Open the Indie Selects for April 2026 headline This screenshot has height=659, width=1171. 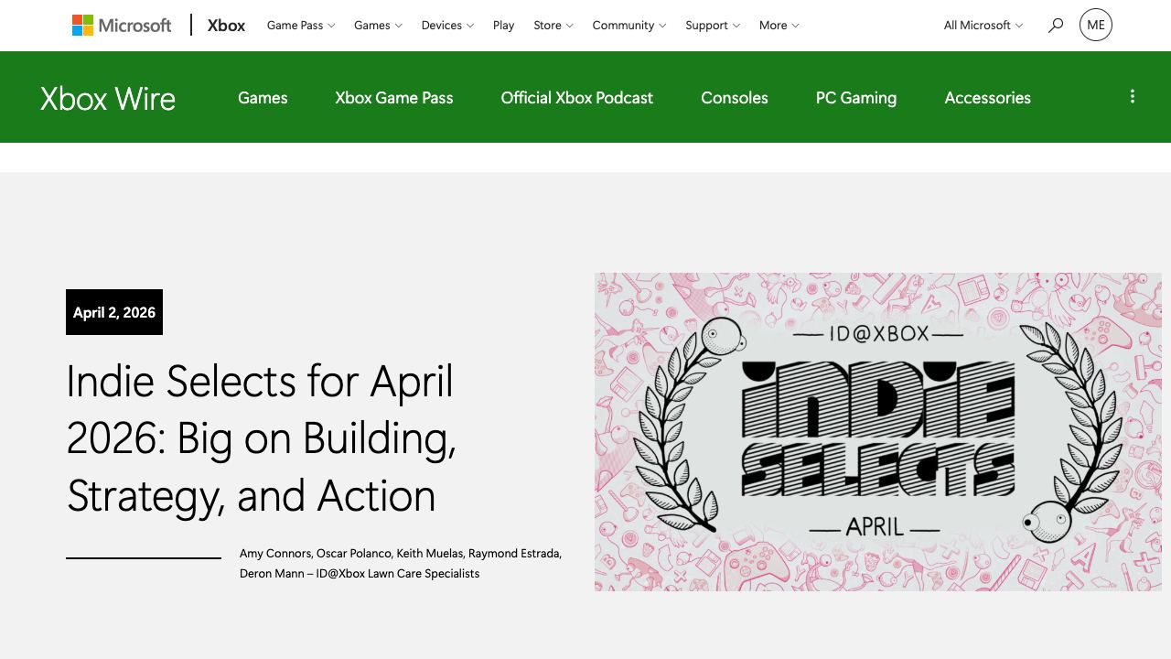pos(262,438)
